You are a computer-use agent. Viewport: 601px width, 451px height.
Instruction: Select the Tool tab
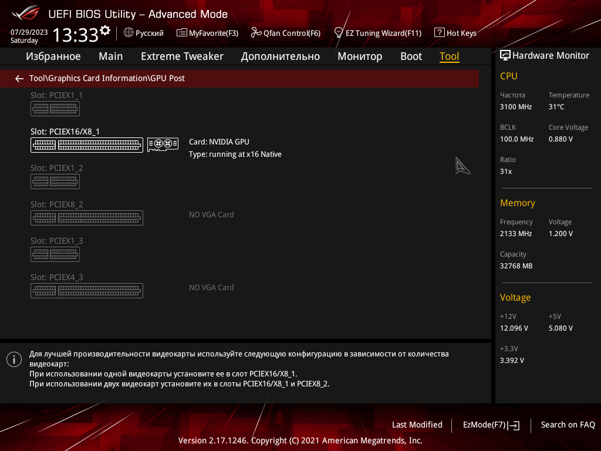[449, 56]
